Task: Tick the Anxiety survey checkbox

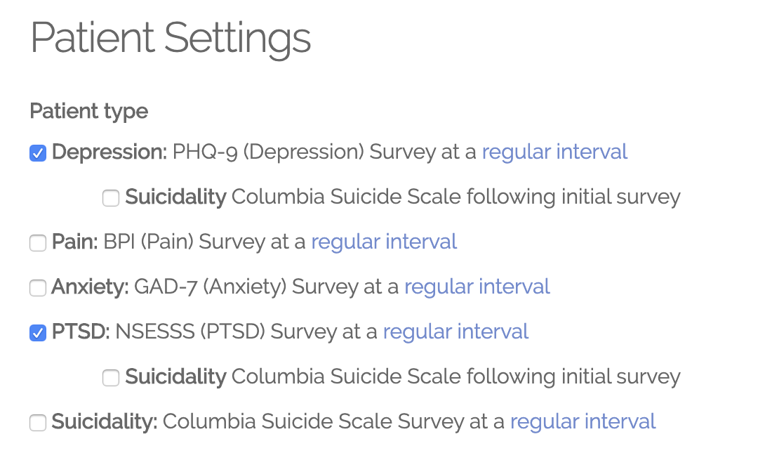Action: pyautogui.click(x=38, y=288)
